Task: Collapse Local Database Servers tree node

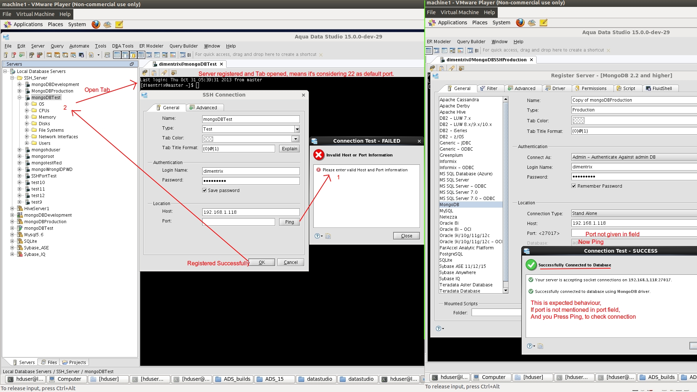Action: click(x=5, y=72)
